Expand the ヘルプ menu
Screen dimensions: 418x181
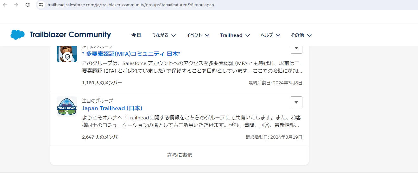[x=270, y=35]
